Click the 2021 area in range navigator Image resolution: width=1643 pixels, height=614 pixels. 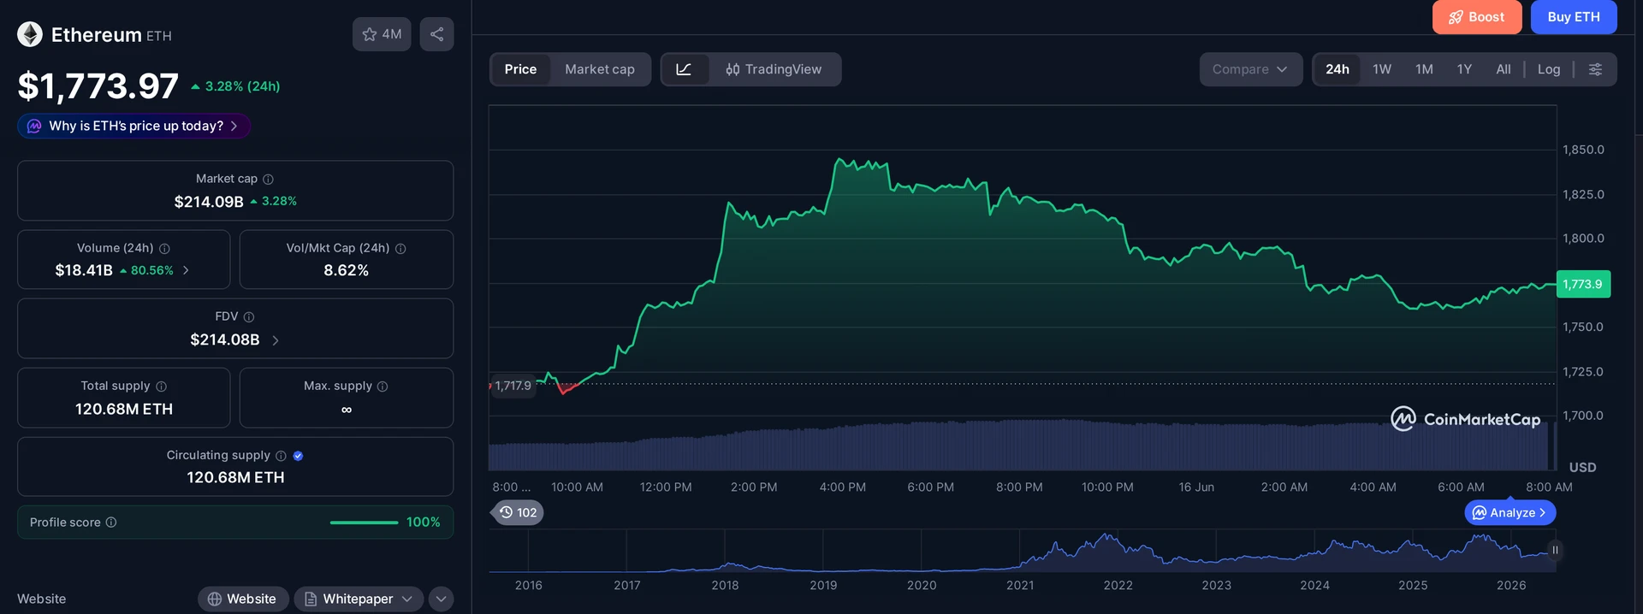pos(1020,585)
